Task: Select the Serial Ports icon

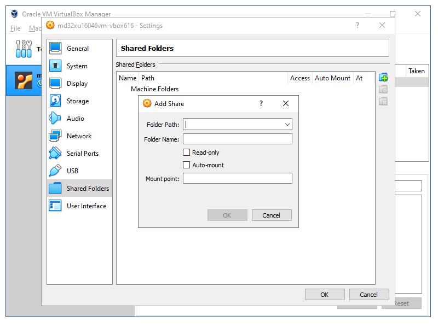Action: click(55, 153)
